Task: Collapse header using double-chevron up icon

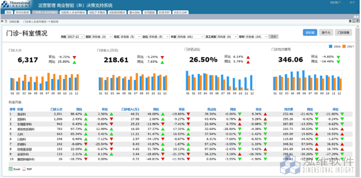Action: point(358,12)
